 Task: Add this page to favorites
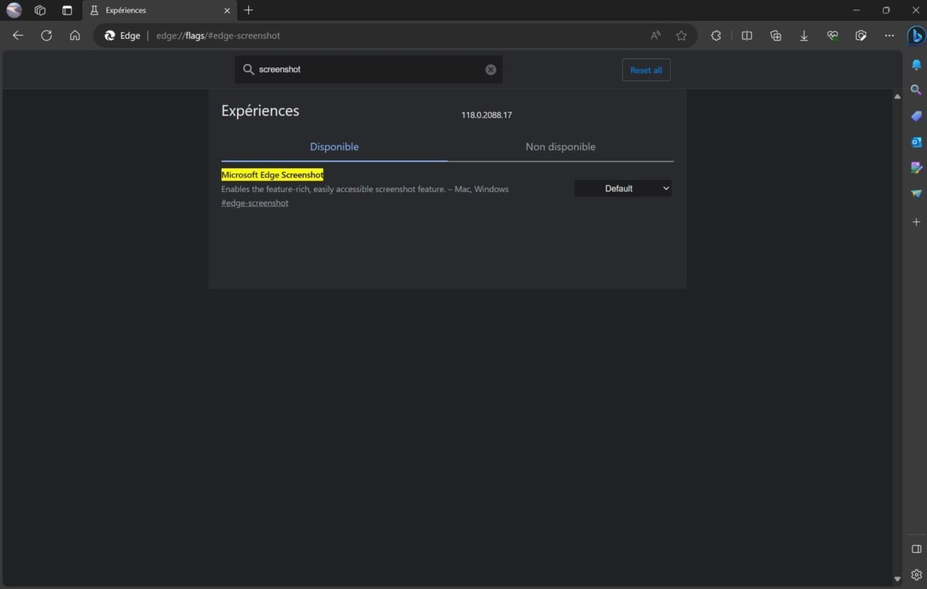[x=681, y=35]
